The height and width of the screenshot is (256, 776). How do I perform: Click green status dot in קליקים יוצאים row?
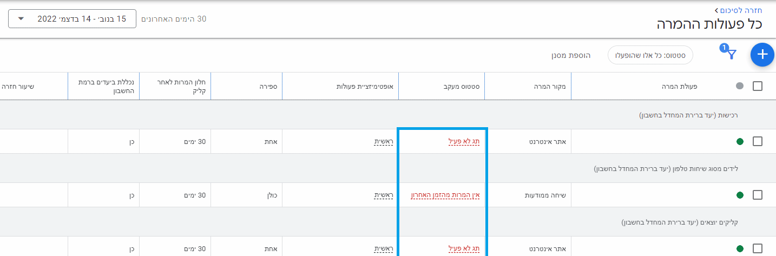740,248
